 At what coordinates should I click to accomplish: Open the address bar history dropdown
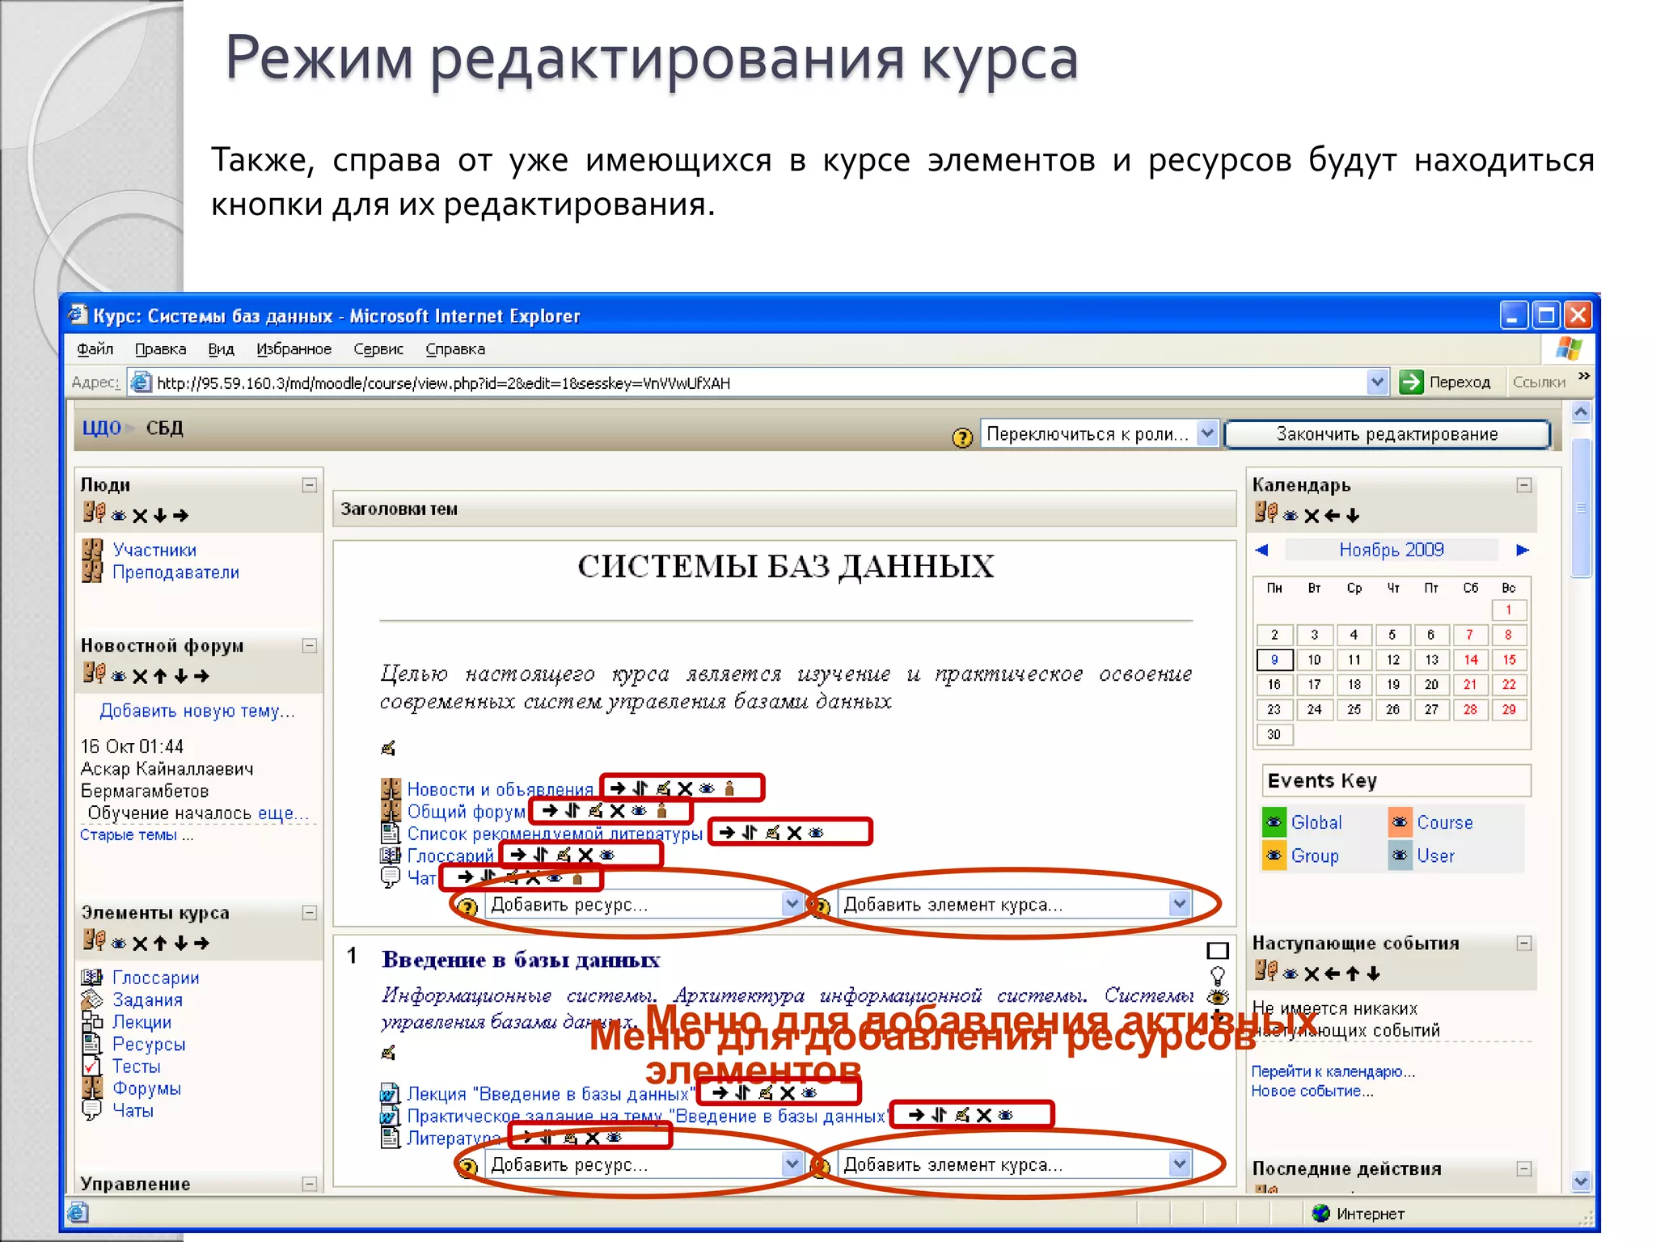click(x=1378, y=382)
